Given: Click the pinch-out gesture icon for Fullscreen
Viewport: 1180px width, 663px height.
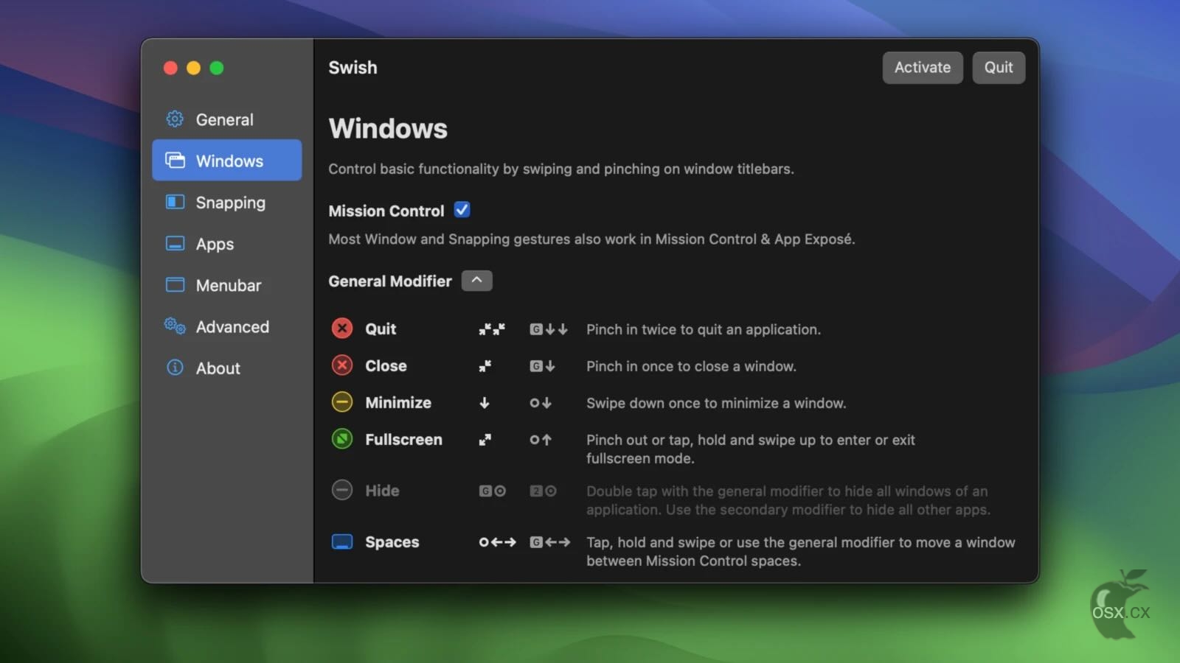Looking at the screenshot, I should click(x=485, y=440).
